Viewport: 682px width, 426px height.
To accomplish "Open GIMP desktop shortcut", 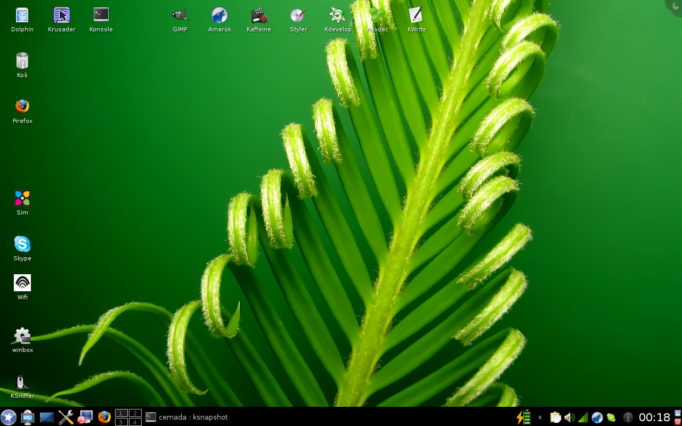I will coord(180,15).
